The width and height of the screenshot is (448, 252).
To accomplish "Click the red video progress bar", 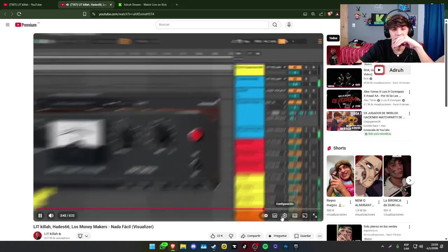I will pyautogui.click(x=150, y=209).
